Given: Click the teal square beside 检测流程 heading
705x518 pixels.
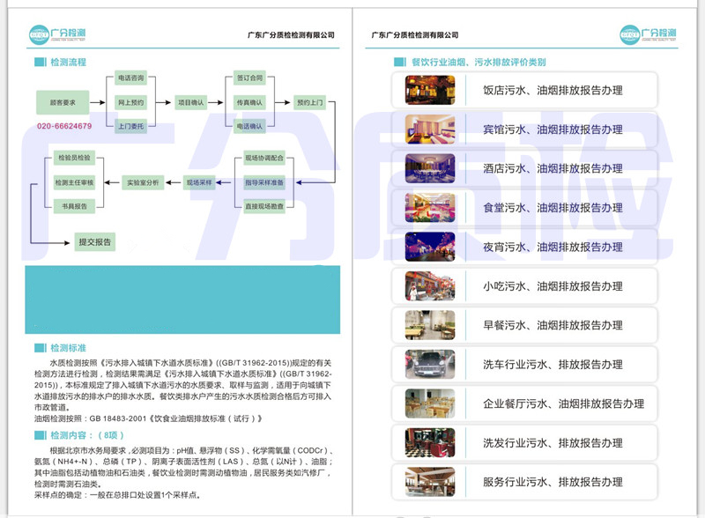Looking at the screenshot, I should coord(39,63).
